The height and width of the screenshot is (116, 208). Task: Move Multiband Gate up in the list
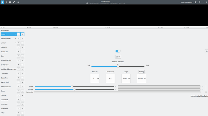18,61
